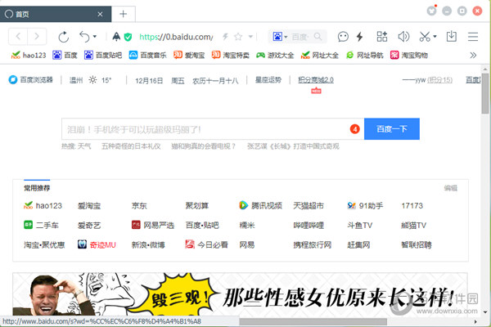The height and width of the screenshot is (327, 491).
Task: Expand dropdown arrow beside scissors icon
Action: 436,37
